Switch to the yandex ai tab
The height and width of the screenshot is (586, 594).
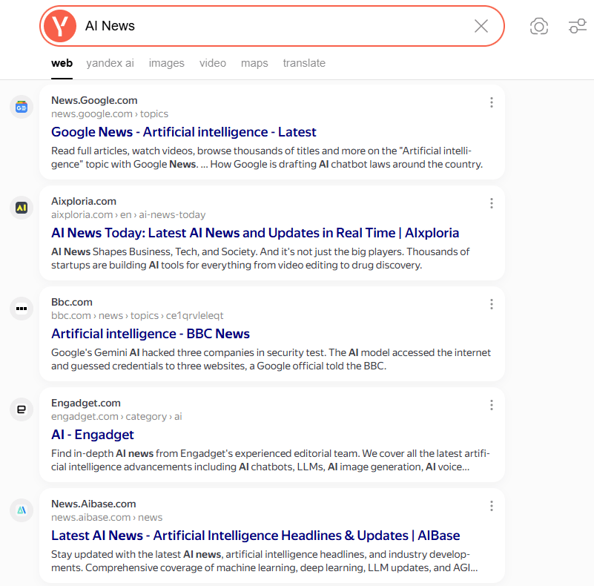[x=110, y=63]
